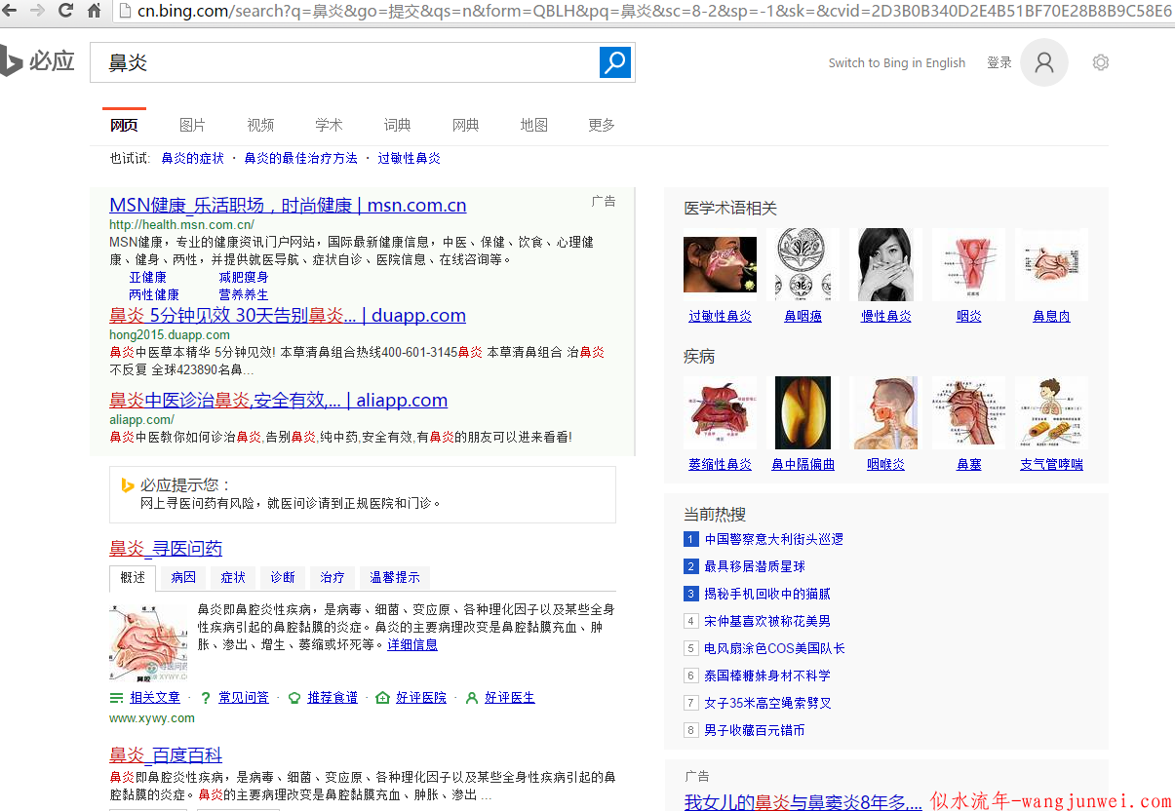Click suggested search 鼻炎的最佳治疗方法

(x=301, y=158)
